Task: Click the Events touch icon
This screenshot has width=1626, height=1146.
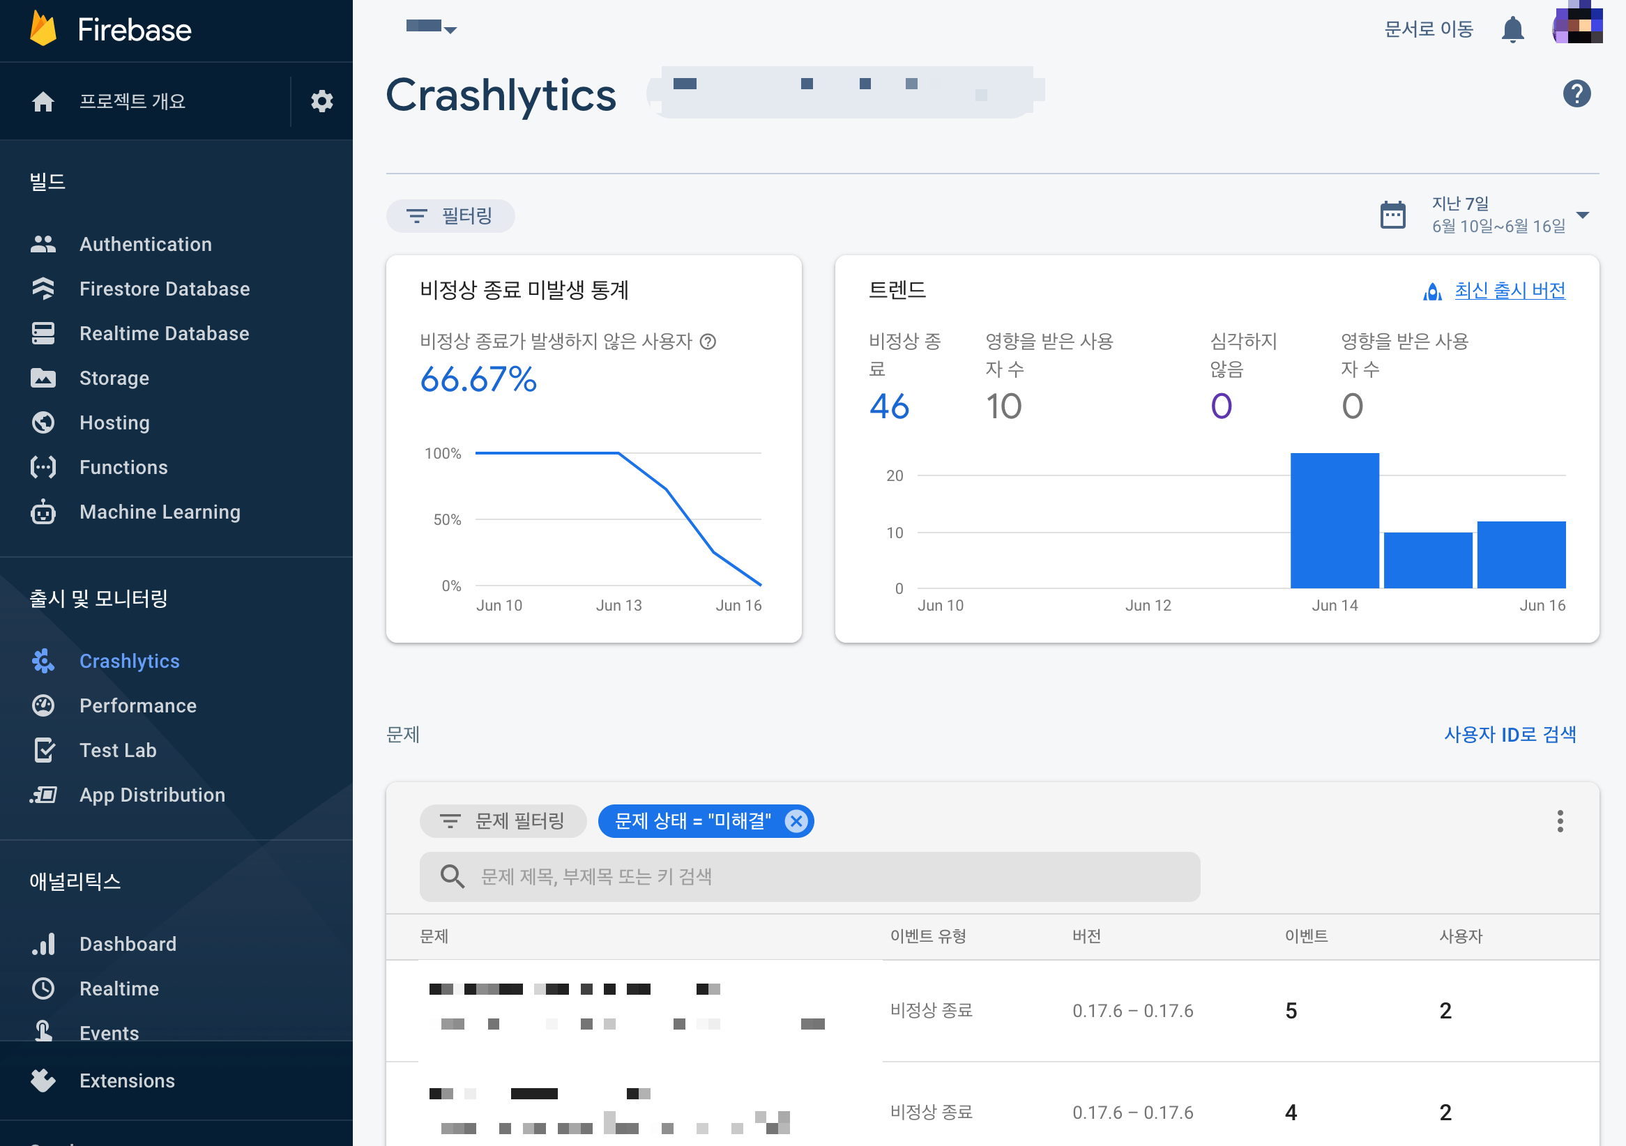Action: [x=43, y=1032]
